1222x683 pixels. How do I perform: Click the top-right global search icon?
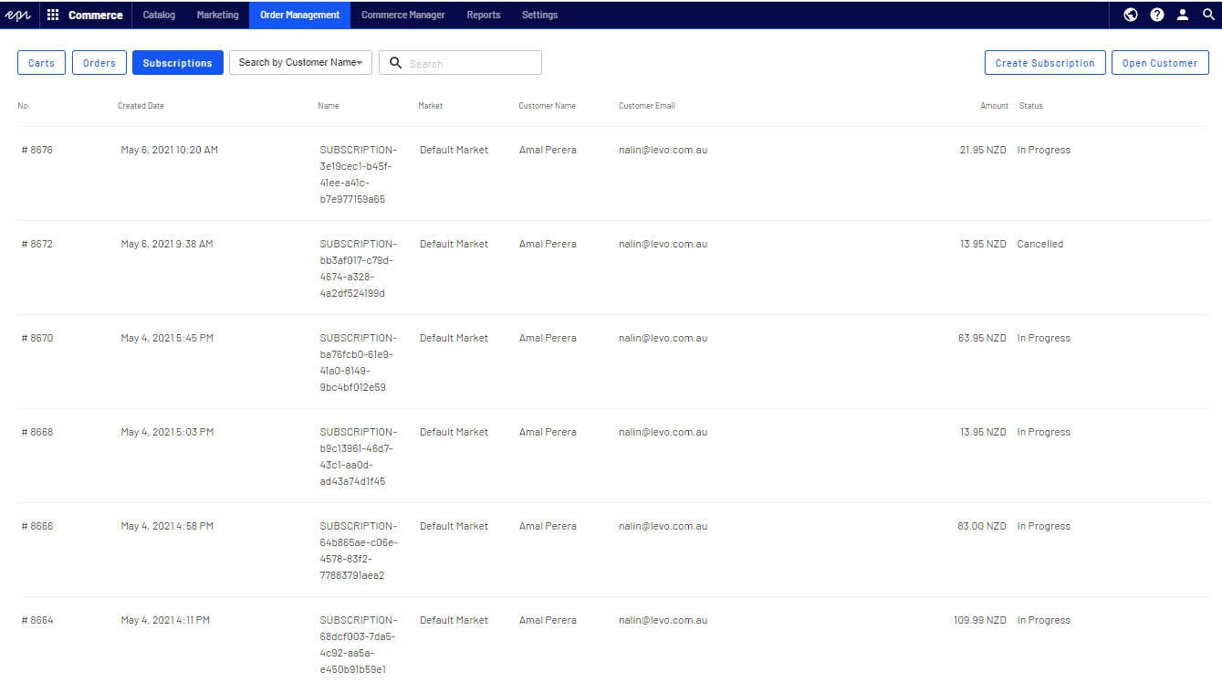(x=1208, y=15)
